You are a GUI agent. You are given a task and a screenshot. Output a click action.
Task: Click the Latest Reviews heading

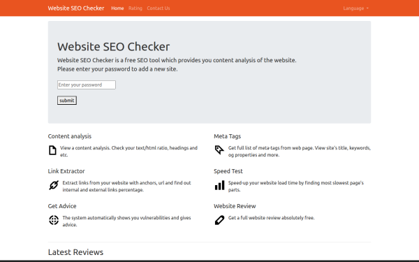coord(75,252)
